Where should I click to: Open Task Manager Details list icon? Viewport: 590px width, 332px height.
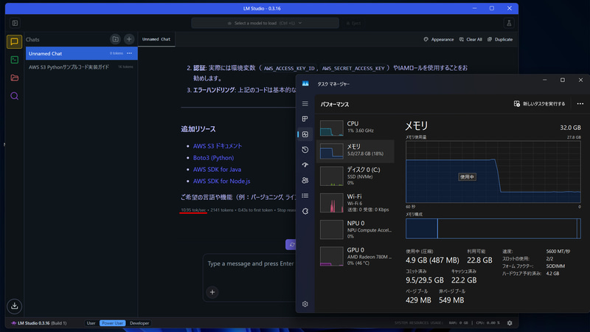[x=305, y=196]
